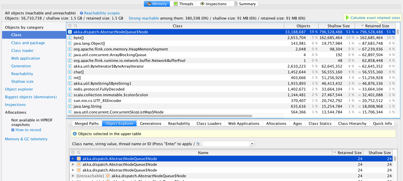This screenshot has height=181, width=403.
Task: Click the class icon for byte[] row
Action: pos(70,38)
